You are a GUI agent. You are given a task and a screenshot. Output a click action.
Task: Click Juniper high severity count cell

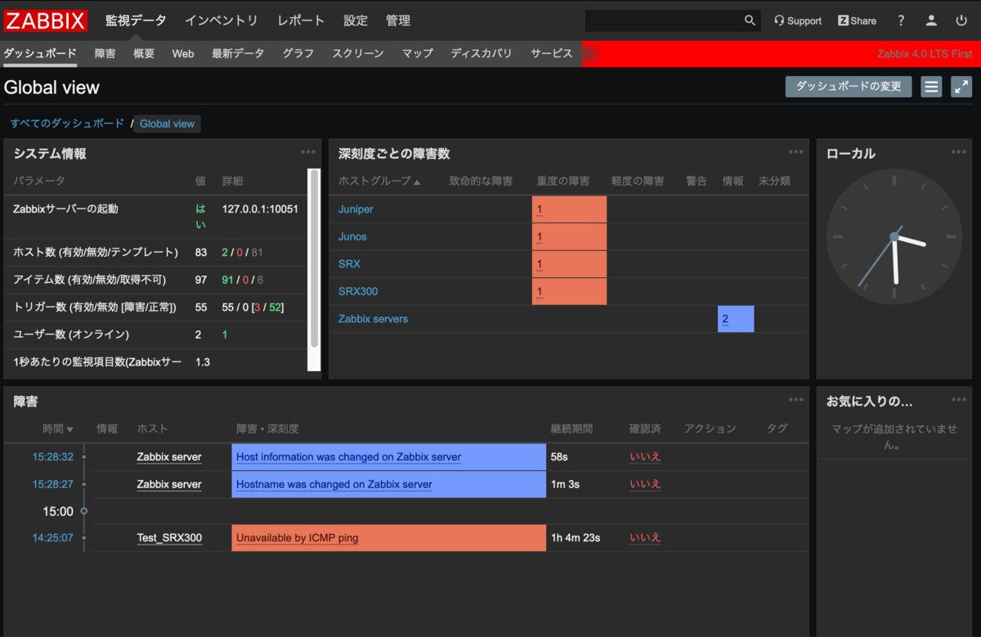click(569, 209)
